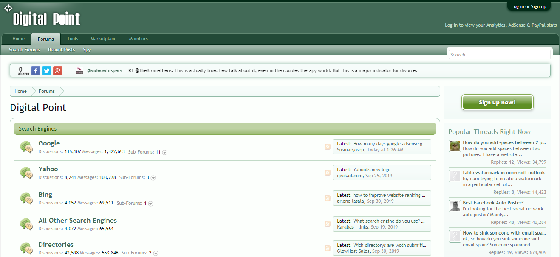Open the Yahoo forum
560x257 pixels.
(48, 169)
